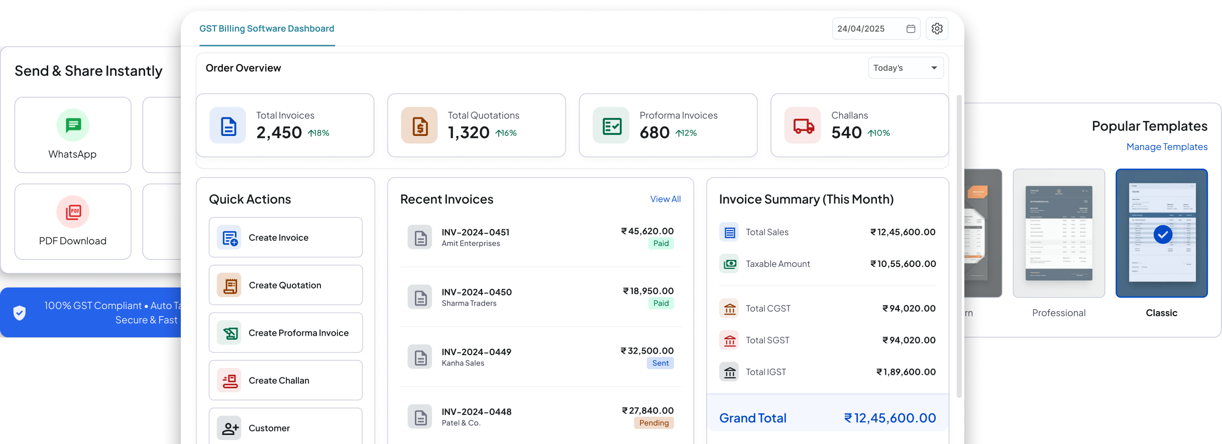Click the WhatsApp share card

coord(73,135)
